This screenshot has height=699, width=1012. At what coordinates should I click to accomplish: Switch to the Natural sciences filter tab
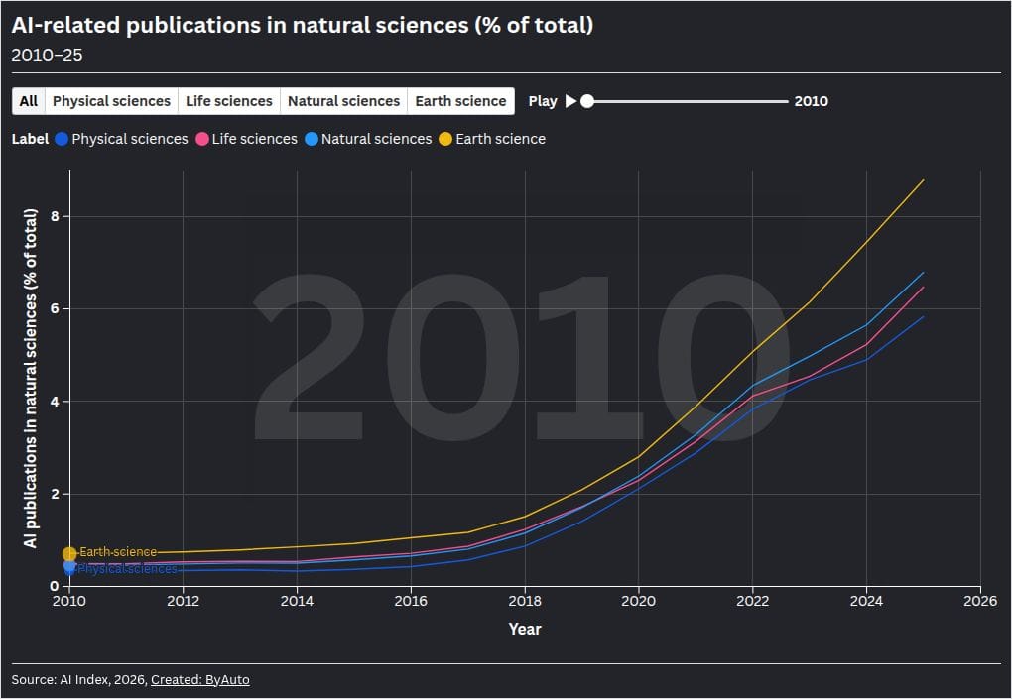tap(344, 101)
